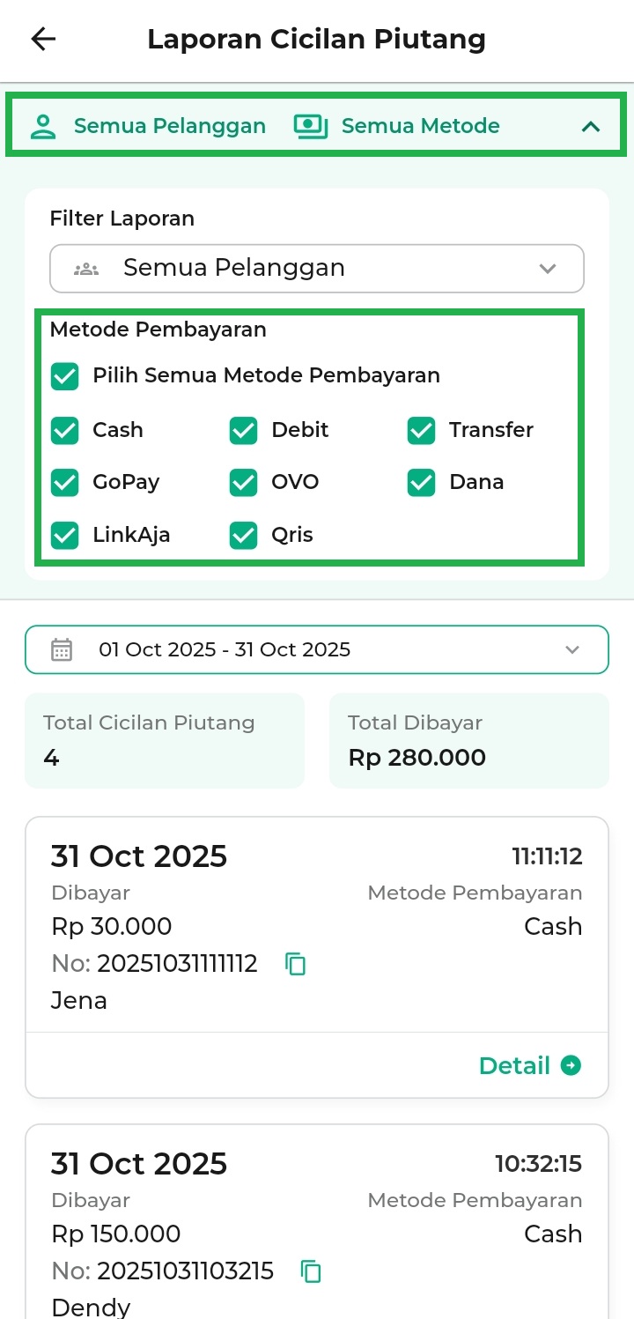Uncheck the Qris payment method
This screenshot has width=634, height=1319.
pyautogui.click(x=244, y=536)
